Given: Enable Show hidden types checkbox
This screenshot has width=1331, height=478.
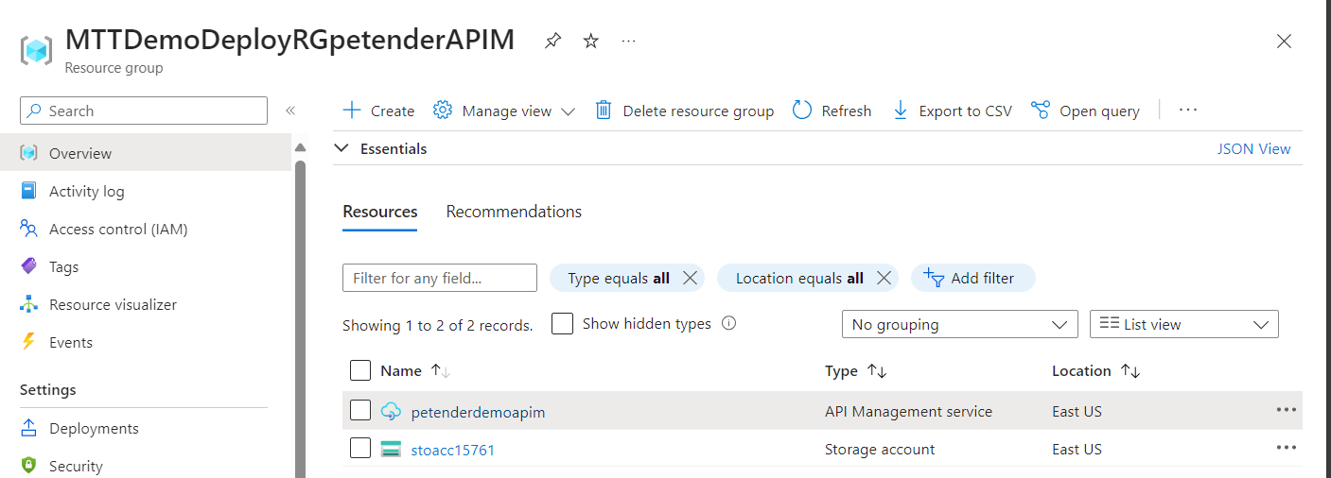Looking at the screenshot, I should (x=562, y=324).
